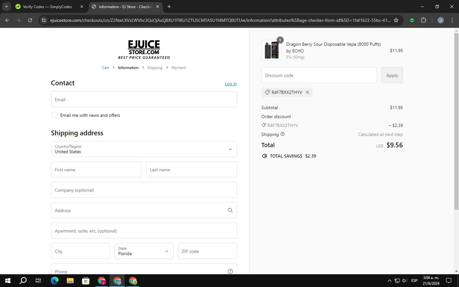
Task: Click the TOTAL SAVINGS tag icon
Action: [x=264, y=156]
